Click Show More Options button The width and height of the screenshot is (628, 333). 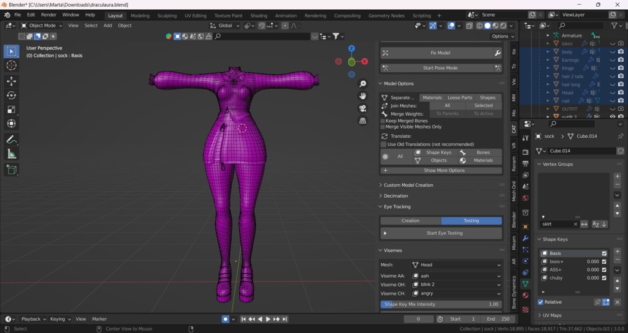point(441,170)
